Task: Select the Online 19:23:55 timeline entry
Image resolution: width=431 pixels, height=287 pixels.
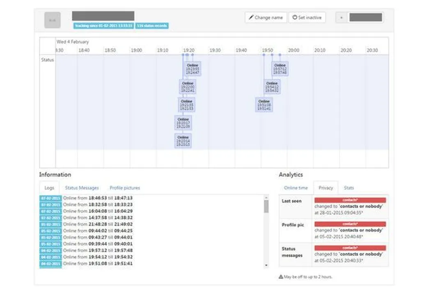Action: (x=193, y=69)
